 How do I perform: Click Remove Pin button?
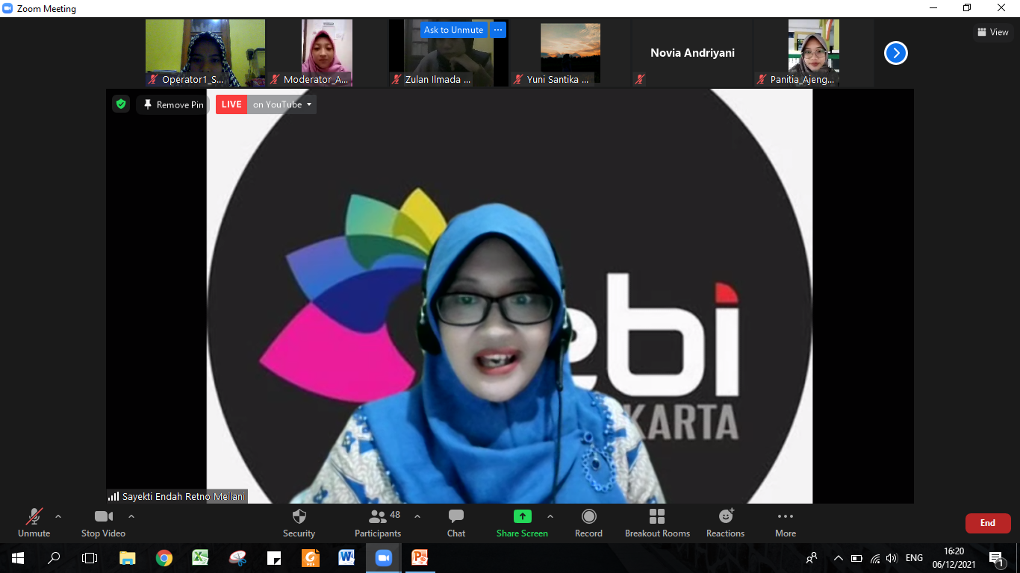173,104
